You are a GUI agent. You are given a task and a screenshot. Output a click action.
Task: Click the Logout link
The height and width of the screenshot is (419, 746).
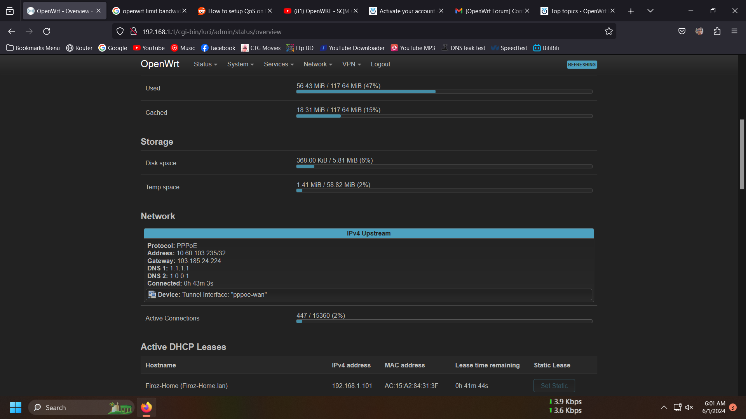380,64
